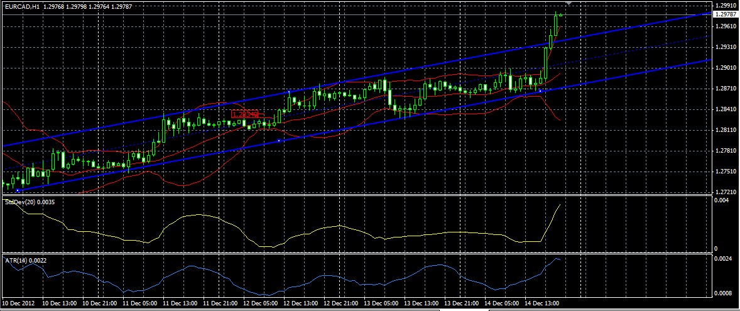Click the 11 Dec 13:00 time label

[x=179, y=302]
